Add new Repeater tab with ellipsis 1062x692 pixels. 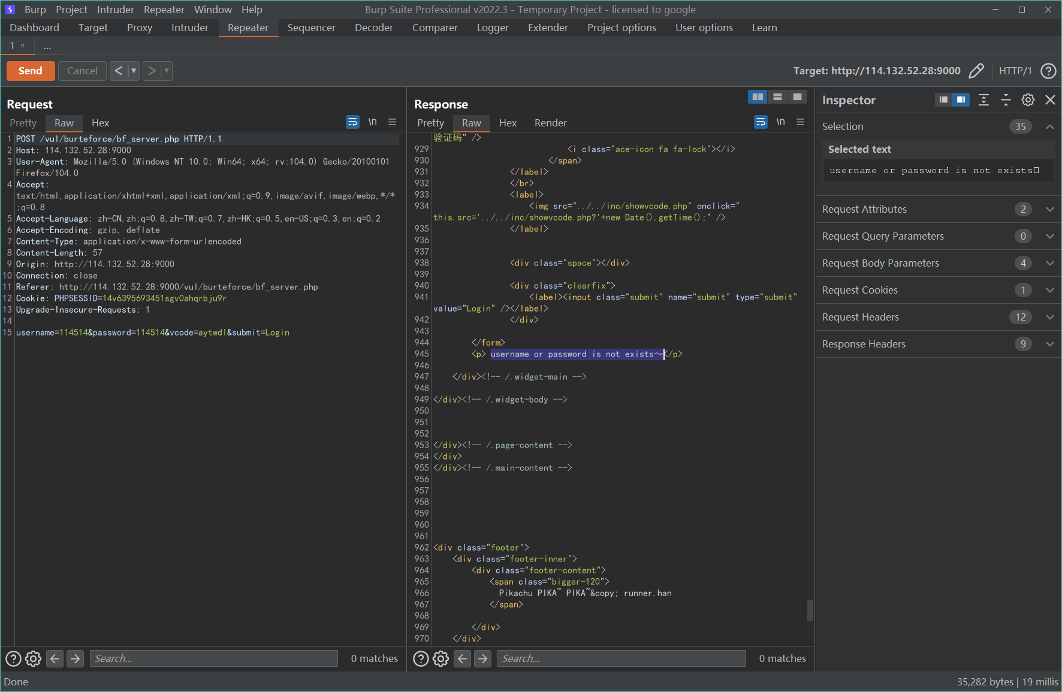[47, 46]
